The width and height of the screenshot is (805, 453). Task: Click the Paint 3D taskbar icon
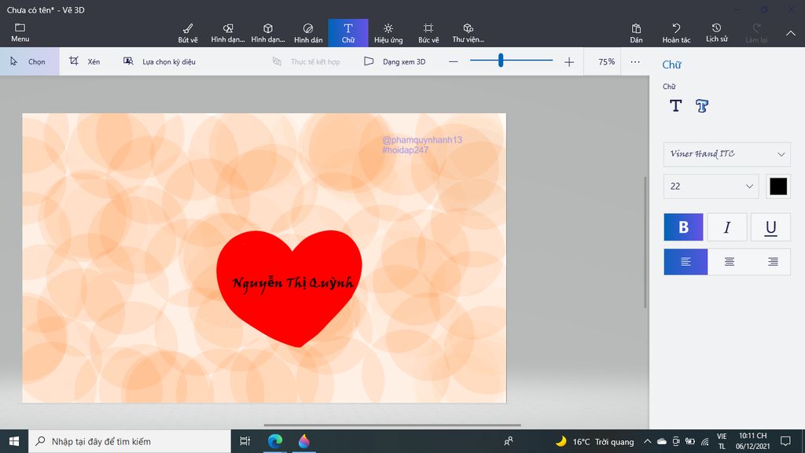pos(304,441)
